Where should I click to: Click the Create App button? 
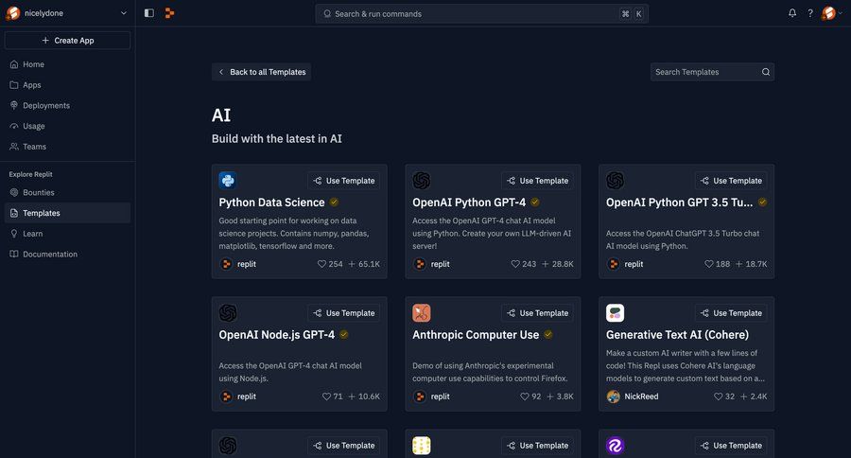pyautogui.click(x=67, y=41)
